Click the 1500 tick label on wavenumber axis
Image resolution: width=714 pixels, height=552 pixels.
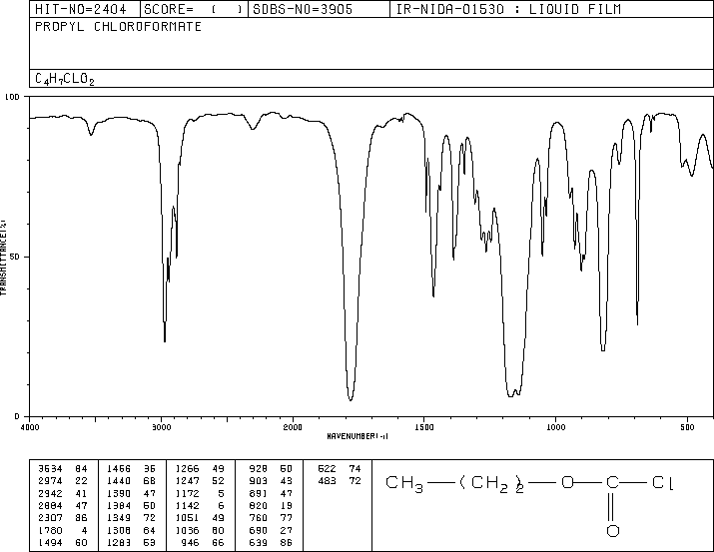(424, 427)
